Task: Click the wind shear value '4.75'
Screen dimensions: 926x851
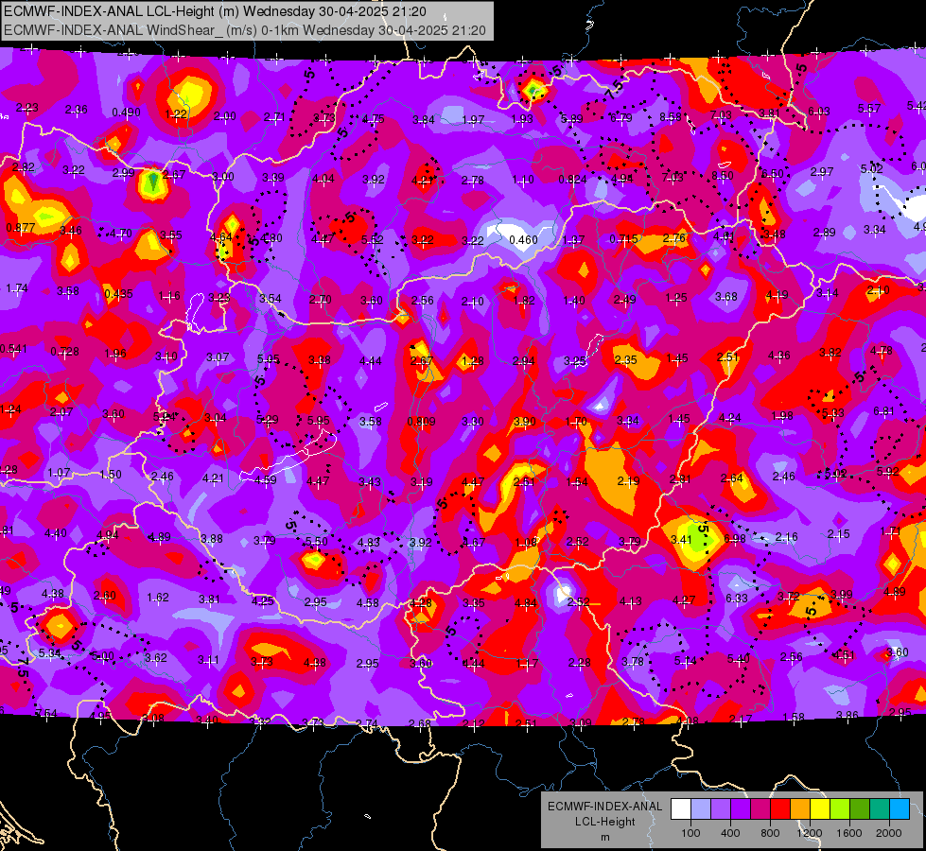Action: click(x=374, y=119)
